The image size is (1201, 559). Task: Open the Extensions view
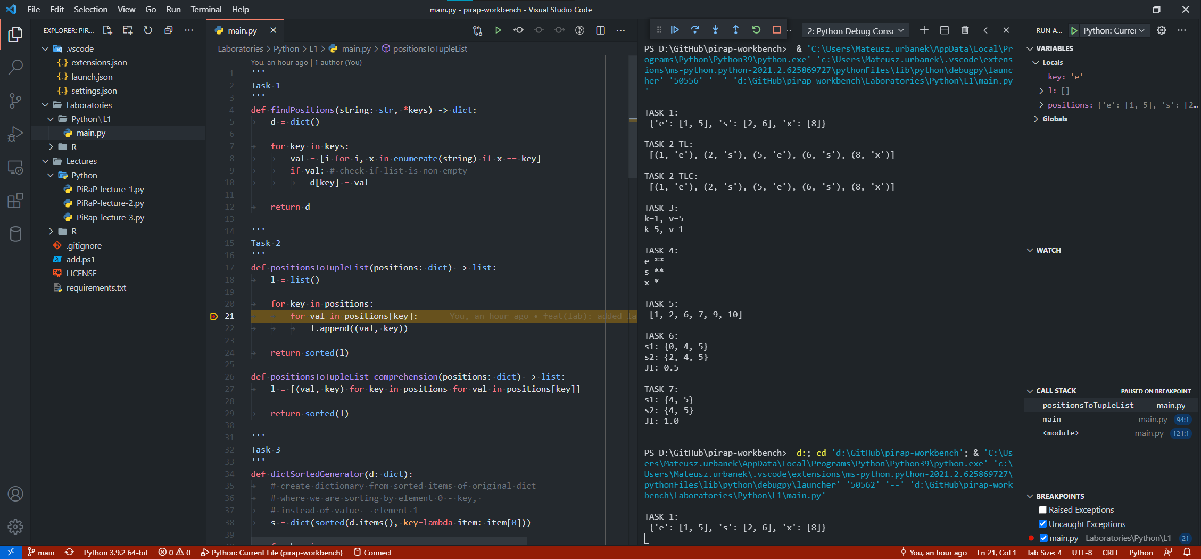point(15,200)
